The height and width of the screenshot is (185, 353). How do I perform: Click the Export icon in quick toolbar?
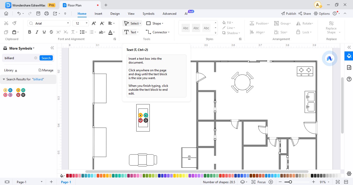pyautogui.click(x=55, y=13)
